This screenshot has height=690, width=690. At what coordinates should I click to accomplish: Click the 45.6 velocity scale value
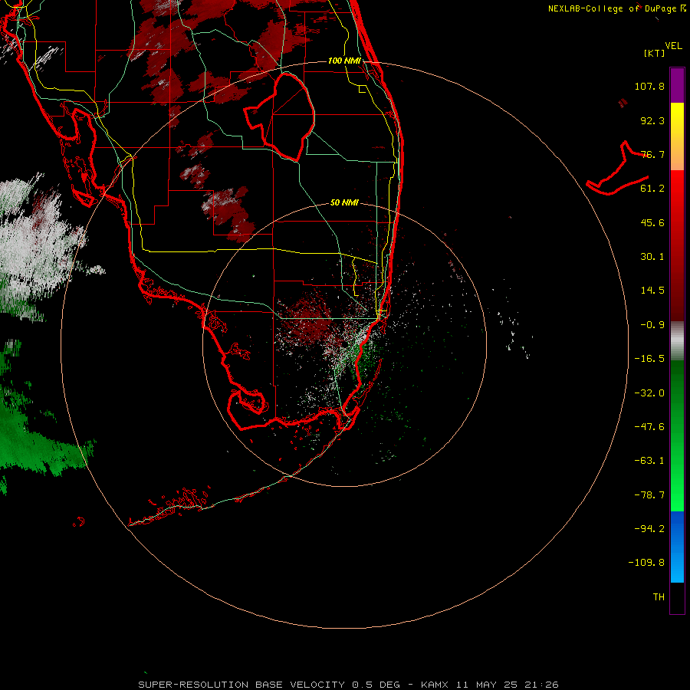click(x=652, y=222)
